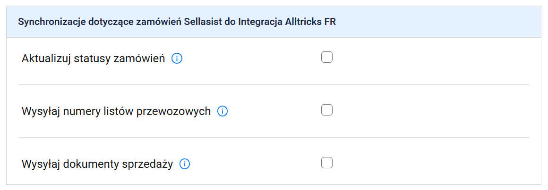Screen dimensions: 548x190
Task: Check the Wysyłaj dokumenty sprzedaży checkbox
Action: (x=327, y=163)
